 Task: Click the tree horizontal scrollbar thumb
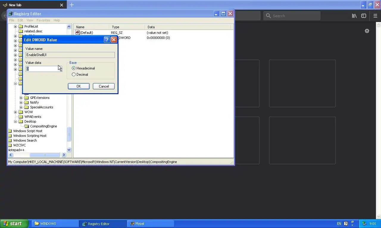click(45, 155)
